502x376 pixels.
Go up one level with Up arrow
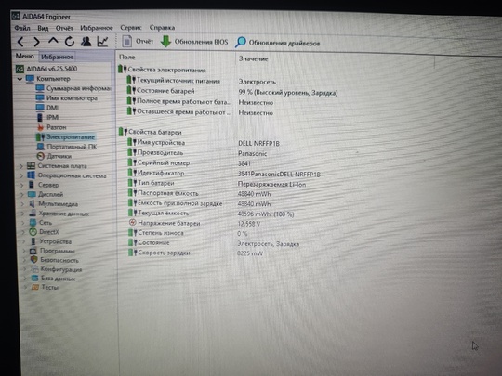[x=53, y=41]
